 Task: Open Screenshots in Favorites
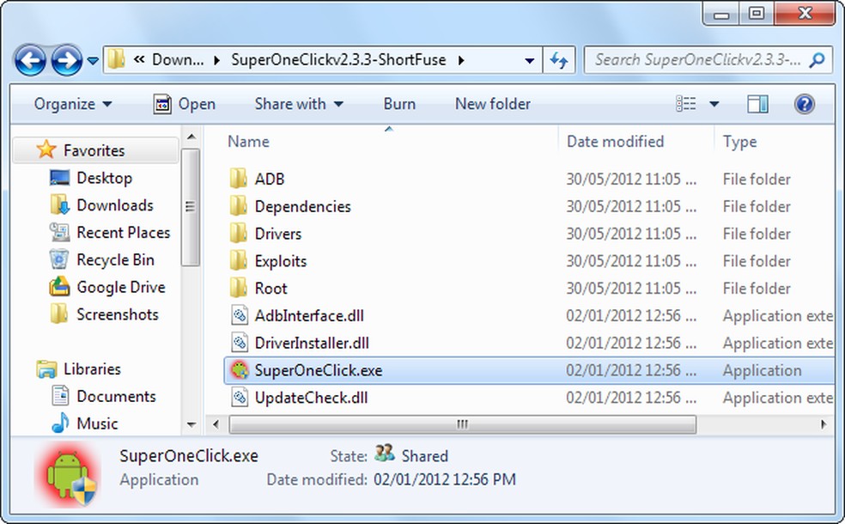[x=118, y=314]
